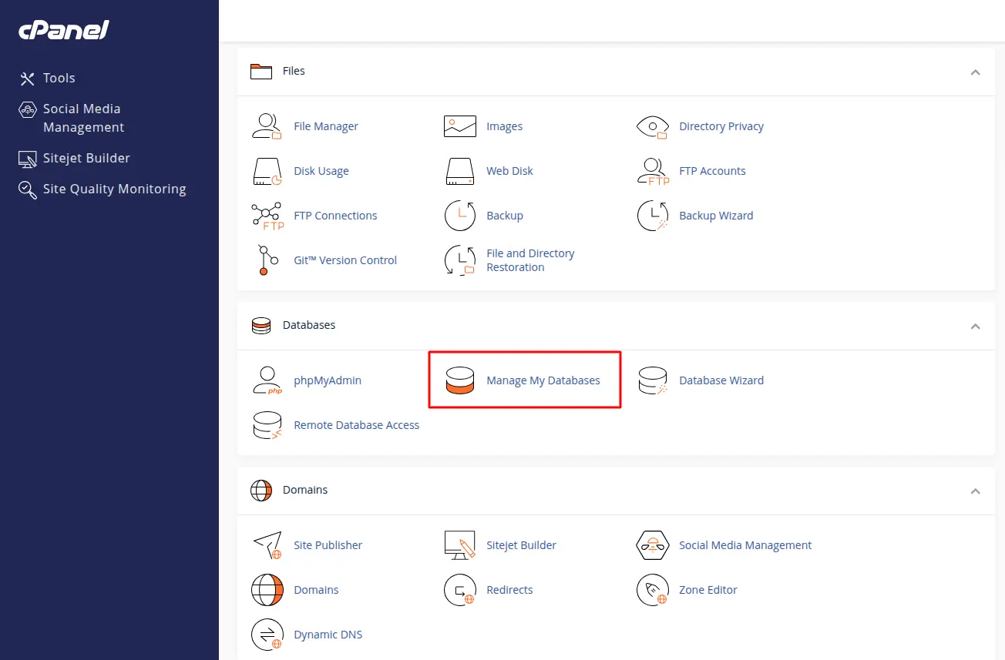Viewport: 1005px width, 660px height.
Task: Click the File and Directory Restoration link
Action: coord(530,260)
